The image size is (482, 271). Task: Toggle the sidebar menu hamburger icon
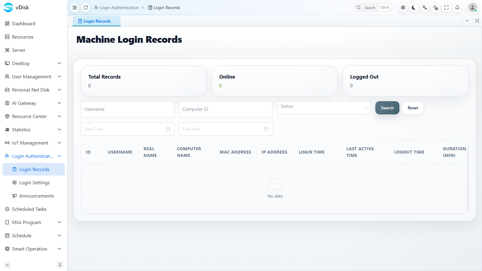[75, 8]
